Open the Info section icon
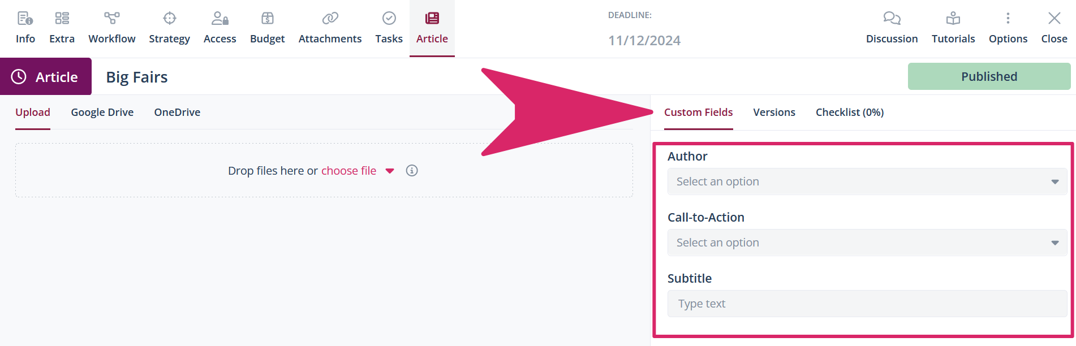Image resolution: width=1076 pixels, height=346 pixels. tap(25, 19)
